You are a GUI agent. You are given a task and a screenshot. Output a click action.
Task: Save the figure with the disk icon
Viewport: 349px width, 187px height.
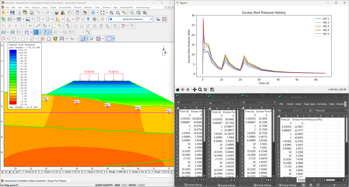click(x=212, y=89)
